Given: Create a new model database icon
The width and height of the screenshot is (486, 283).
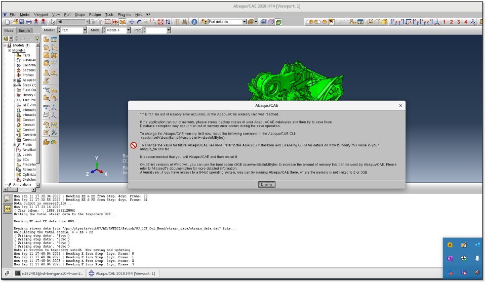Looking at the screenshot, I should tap(7, 22).
